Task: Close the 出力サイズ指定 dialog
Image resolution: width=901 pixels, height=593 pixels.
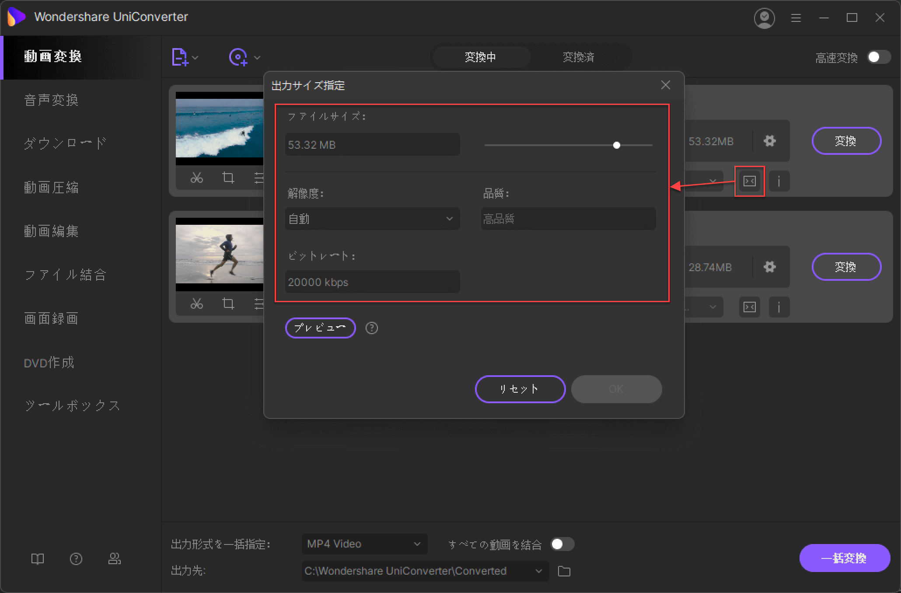Action: click(x=666, y=85)
